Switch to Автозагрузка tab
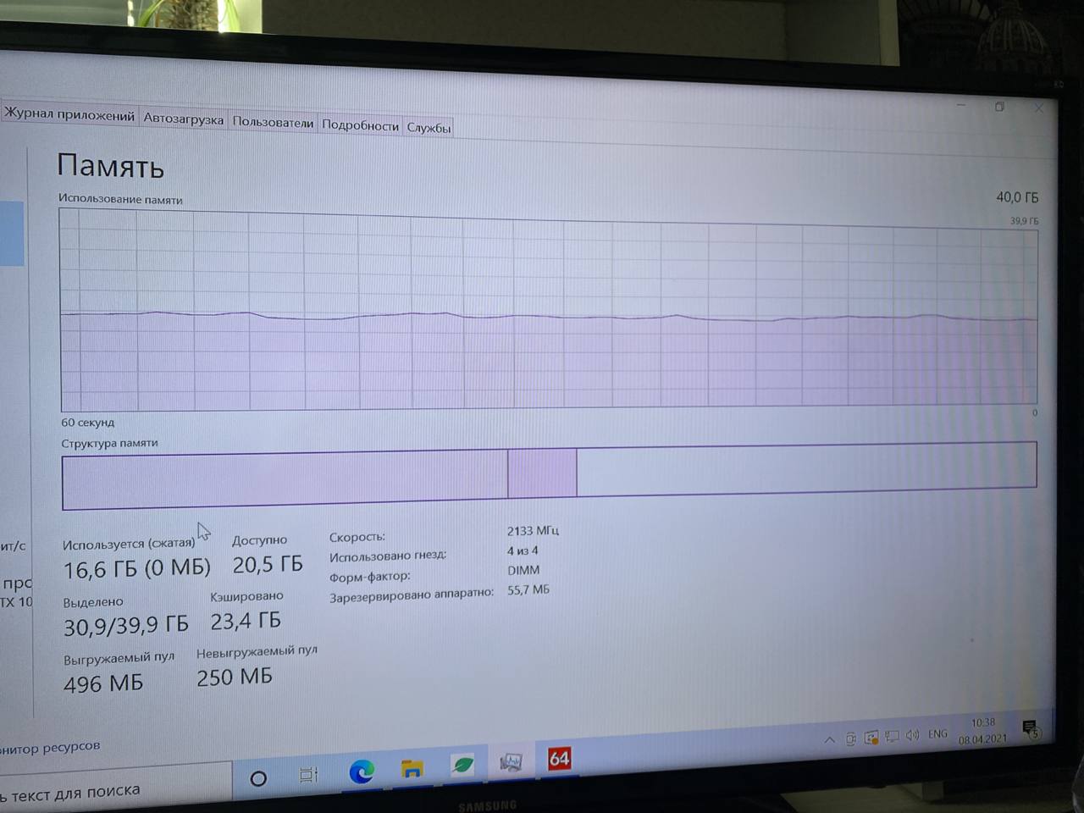This screenshot has height=813, width=1084. 183,119
